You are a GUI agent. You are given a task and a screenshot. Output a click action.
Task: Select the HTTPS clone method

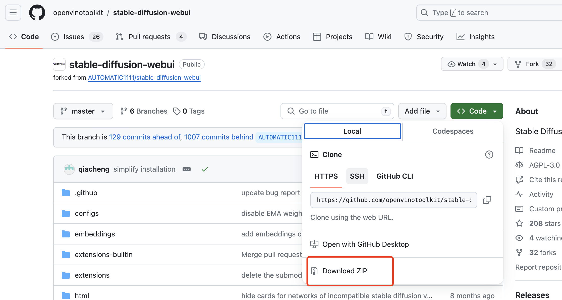click(326, 176)
